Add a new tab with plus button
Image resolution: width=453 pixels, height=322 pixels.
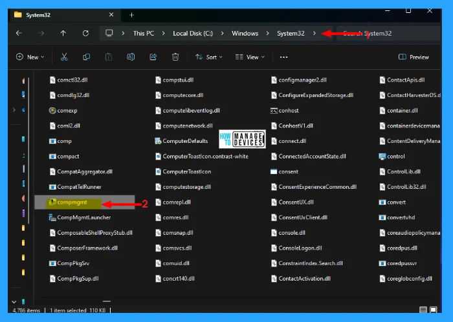tap(131, 15)
